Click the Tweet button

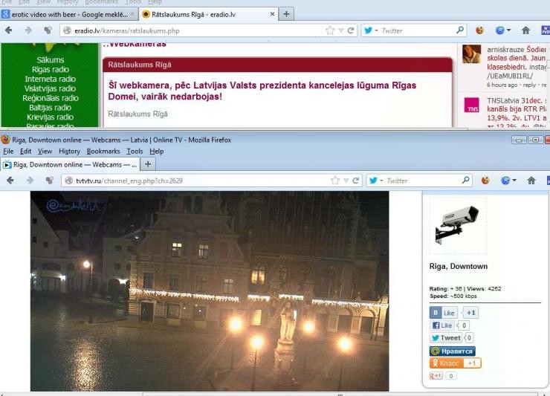pos(446,338)
